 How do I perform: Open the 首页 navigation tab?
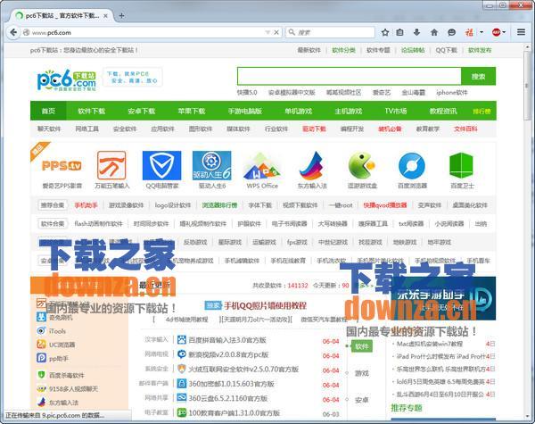[x=48, y=111]
